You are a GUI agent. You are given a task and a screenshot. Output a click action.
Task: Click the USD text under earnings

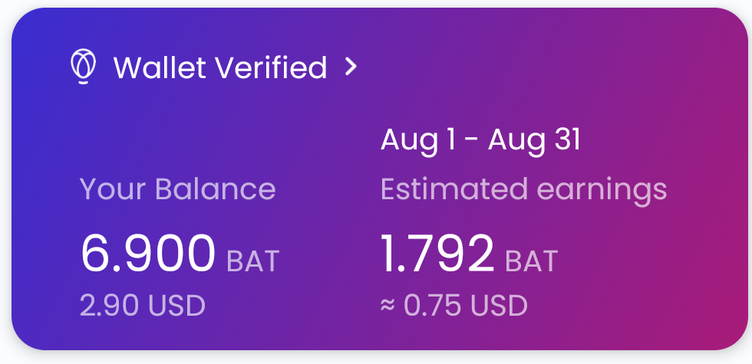pos(500,305)
